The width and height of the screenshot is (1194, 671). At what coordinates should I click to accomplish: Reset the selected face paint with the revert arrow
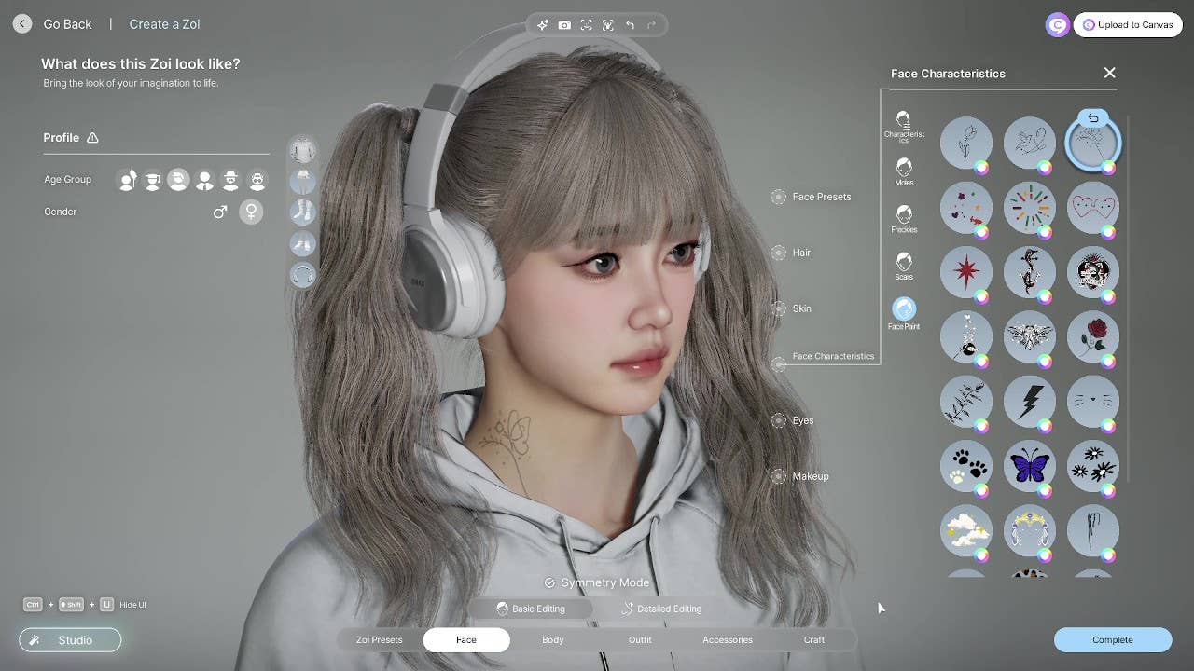(1093, 118)
